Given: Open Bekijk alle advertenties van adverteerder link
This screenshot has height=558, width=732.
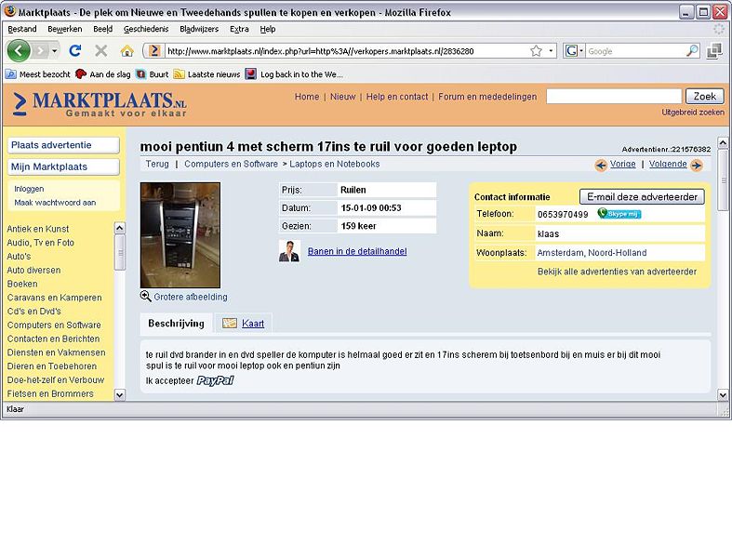Looking at the screenshot, I should [x=617, y=272].
